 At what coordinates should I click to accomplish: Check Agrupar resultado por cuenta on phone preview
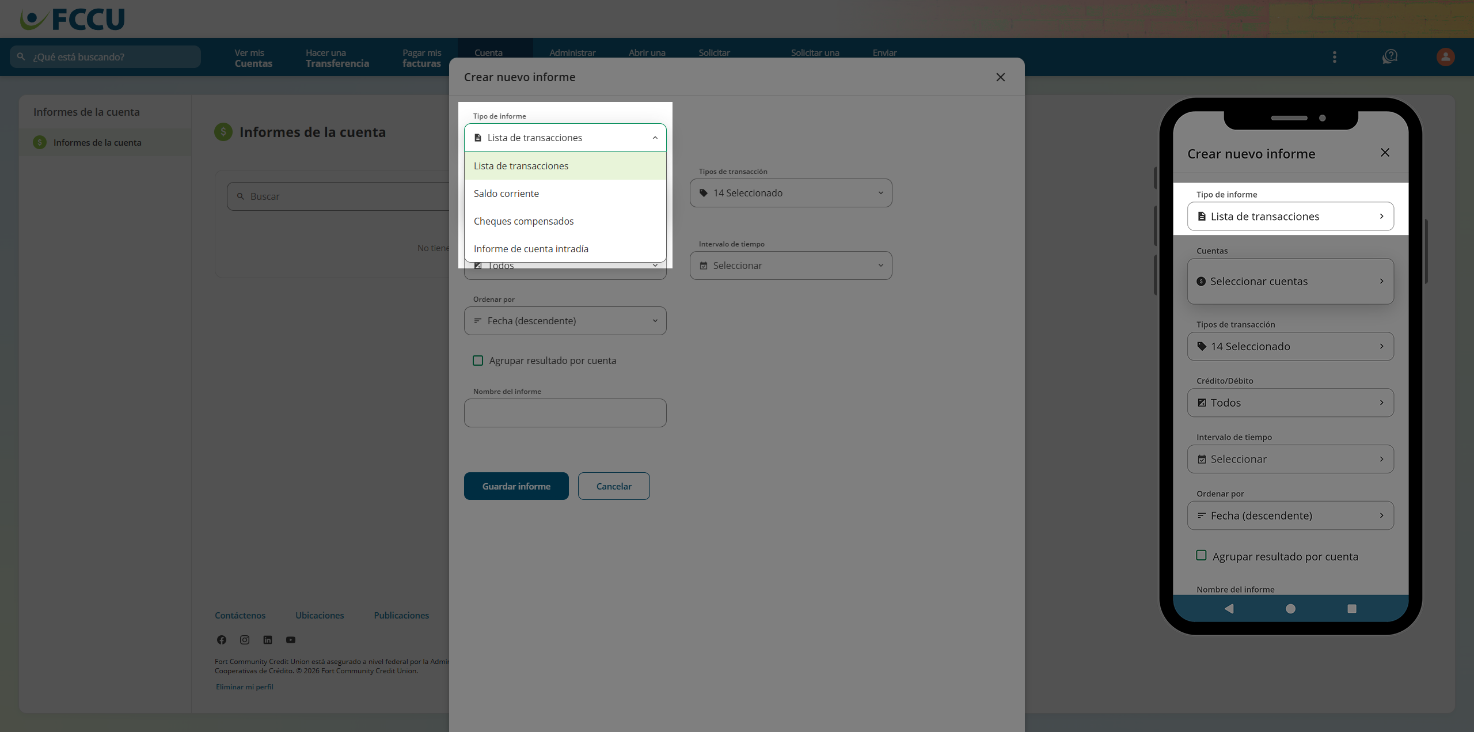(1201, 556)
